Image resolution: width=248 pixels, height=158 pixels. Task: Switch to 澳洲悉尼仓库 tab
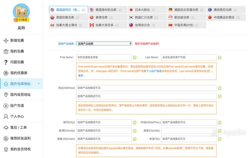(226, 10)
